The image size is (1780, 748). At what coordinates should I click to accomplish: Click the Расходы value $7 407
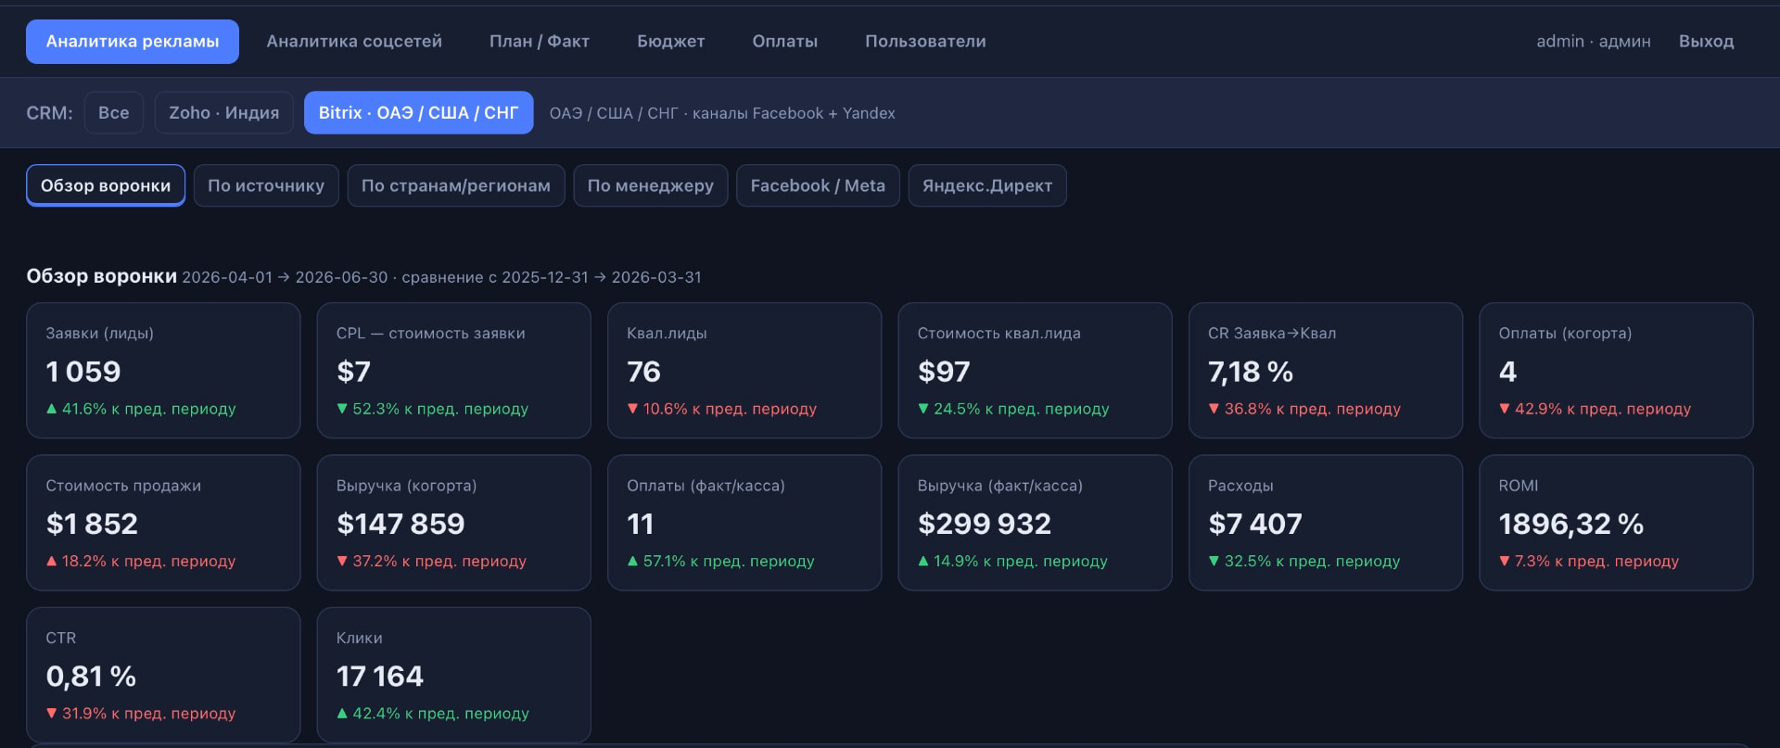[x=1255, y=524]
